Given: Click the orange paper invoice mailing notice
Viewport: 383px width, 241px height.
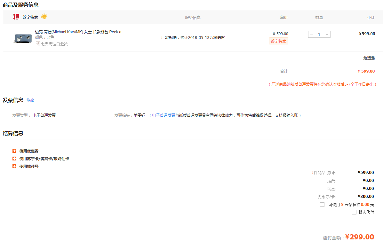Looking at the screenshot, I should click(323, 84).
